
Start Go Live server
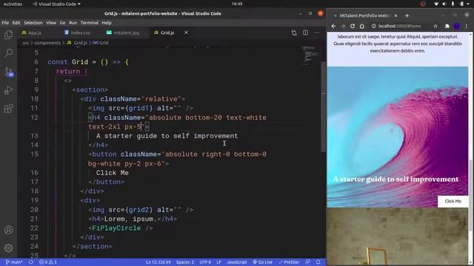pyautogui.click(x=263, y=262)
